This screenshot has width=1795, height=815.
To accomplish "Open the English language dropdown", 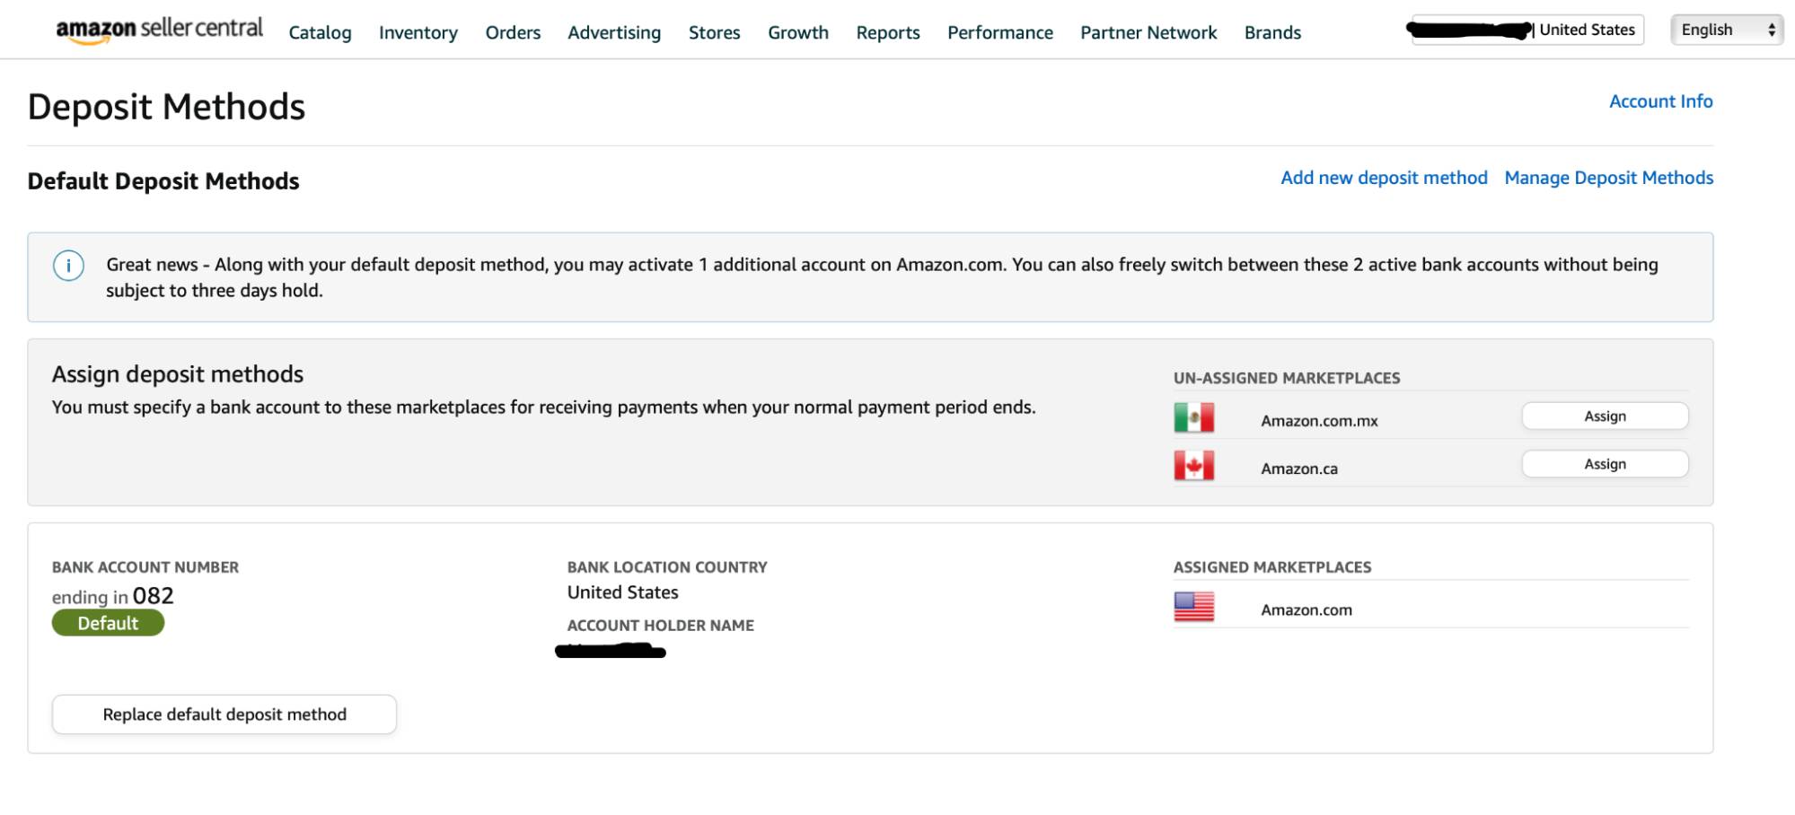I will tap(1722, 29).
